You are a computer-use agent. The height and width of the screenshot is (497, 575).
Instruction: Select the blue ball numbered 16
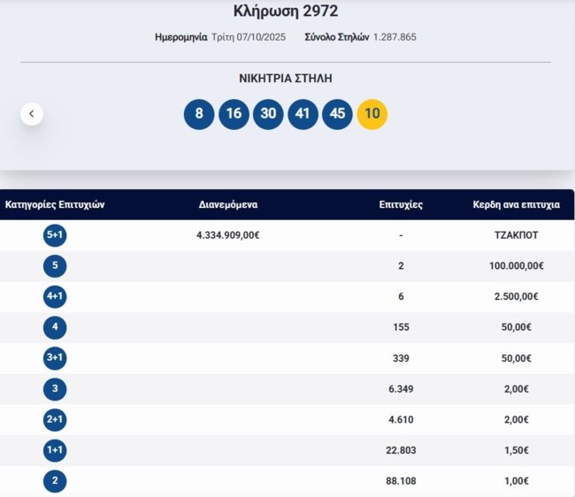point(234,114)
